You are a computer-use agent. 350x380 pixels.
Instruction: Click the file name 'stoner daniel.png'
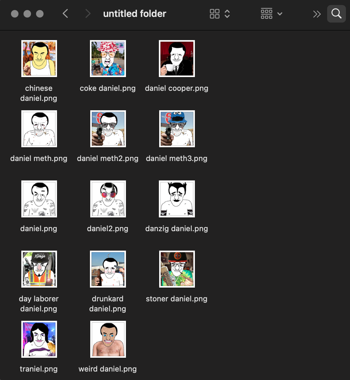pos(177,299)
